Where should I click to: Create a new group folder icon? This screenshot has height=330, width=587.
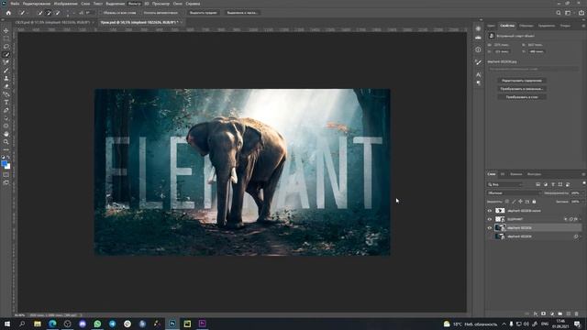pos(560,313)
